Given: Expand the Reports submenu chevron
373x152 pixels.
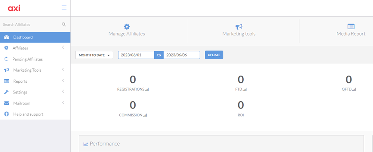Looking at the screenshot, I should click(x=63, y=81).
